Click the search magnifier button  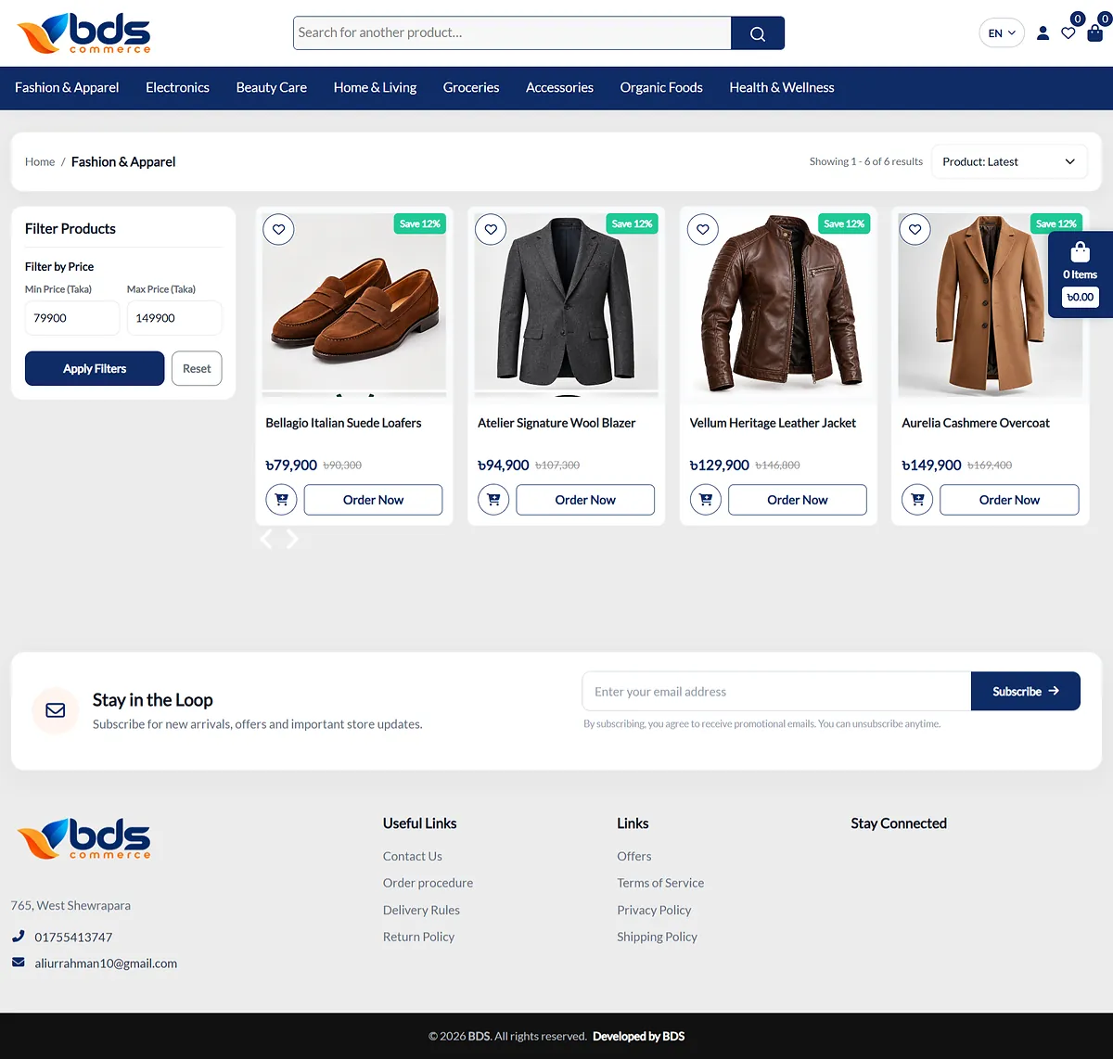(758, 33)
